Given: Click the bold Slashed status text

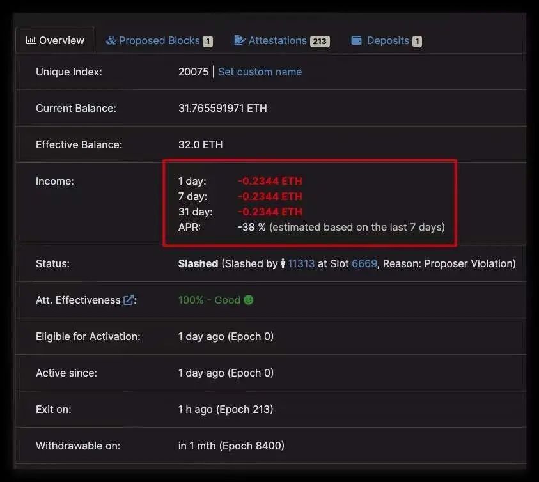Looking at the screenshot, I should tap(198, 263).
